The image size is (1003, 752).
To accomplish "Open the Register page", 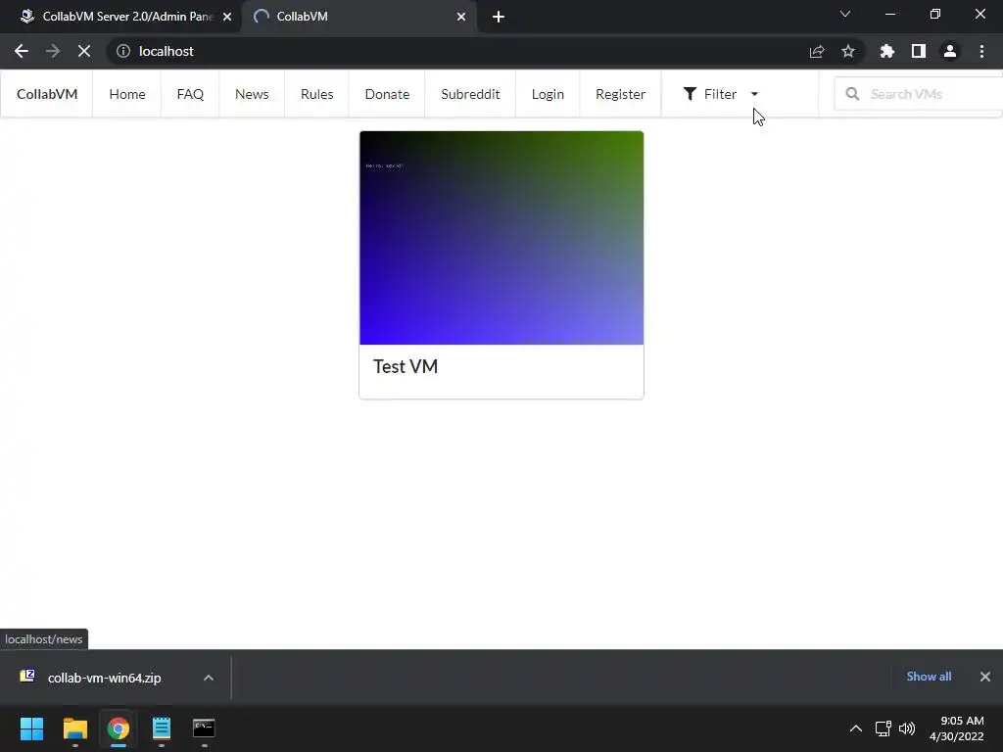I will point(620,94).
